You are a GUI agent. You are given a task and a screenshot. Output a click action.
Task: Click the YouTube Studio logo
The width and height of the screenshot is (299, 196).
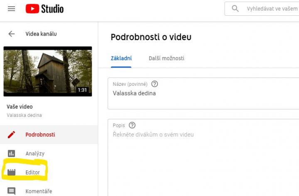tap(44, 9)
